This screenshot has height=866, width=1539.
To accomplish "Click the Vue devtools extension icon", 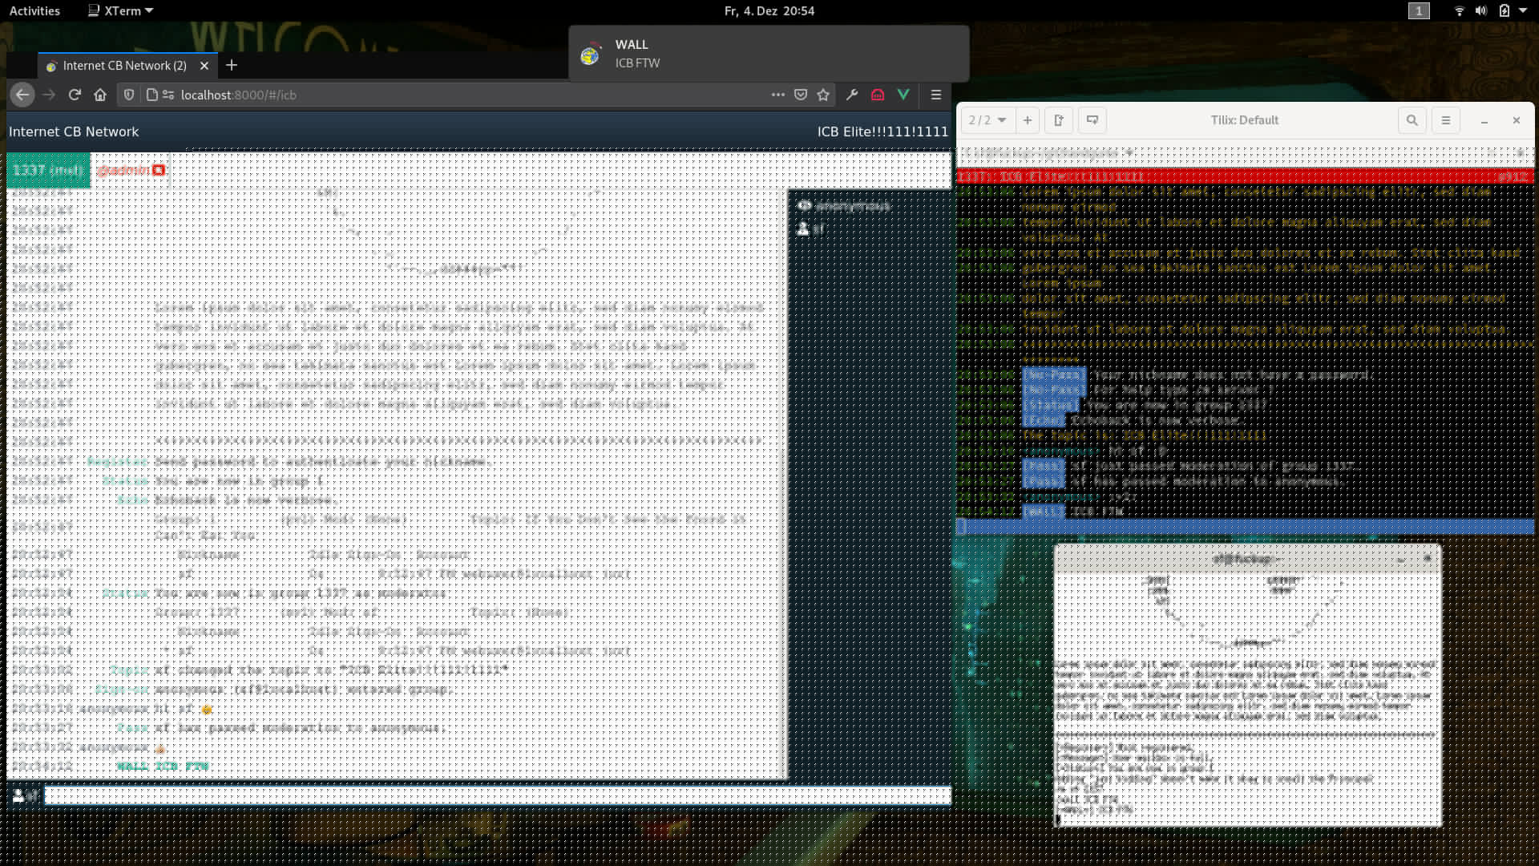I will click(903, 95).
